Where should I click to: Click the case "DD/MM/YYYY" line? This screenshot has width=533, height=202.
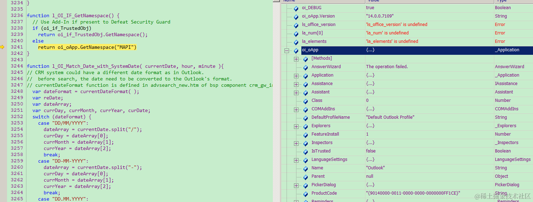click(x=63, y=123)
